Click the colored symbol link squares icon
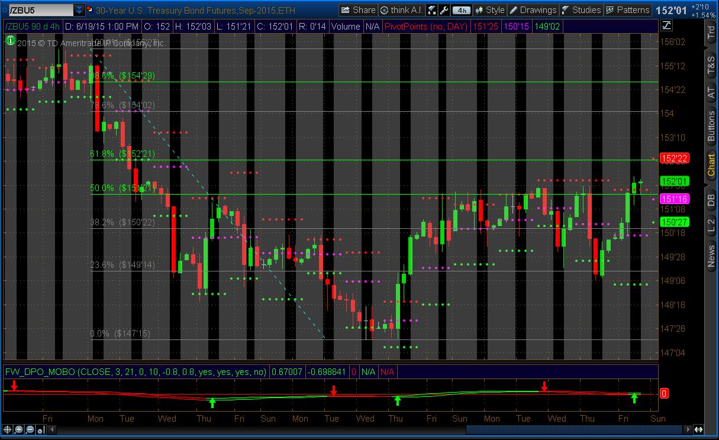 pos(89,10)
